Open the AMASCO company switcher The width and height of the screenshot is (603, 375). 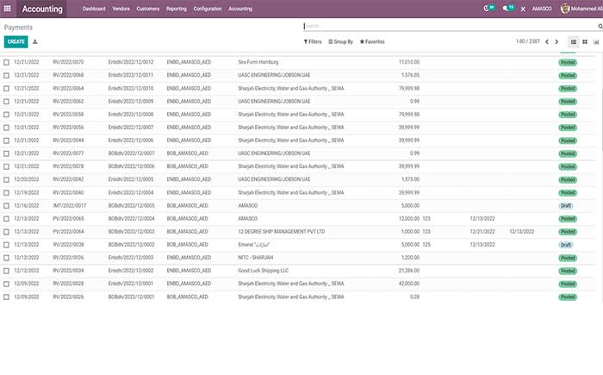pos(542,9)
